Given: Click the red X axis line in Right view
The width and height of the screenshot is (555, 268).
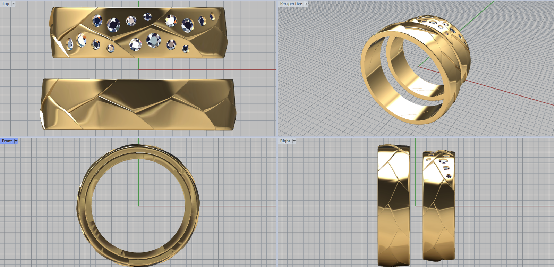Looking at the screenshot, I should (503, 206).
